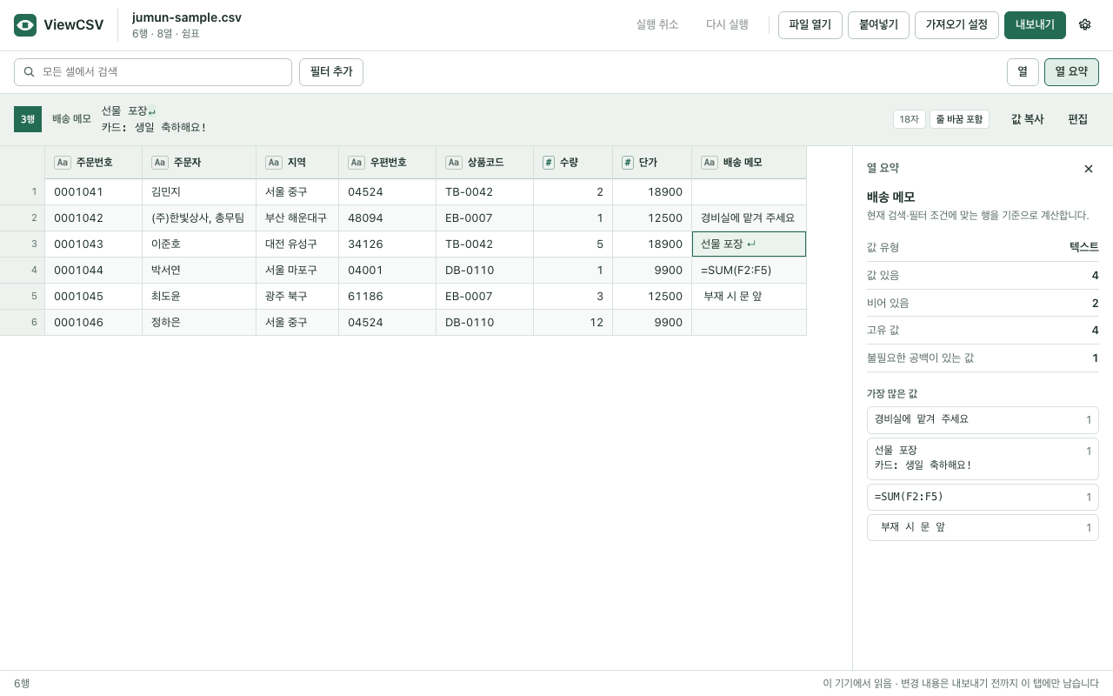The width and height of the screenshot is (1113, 696).
Task: Click cell 경비실에 맡겨 주세요 in row 2
Action: pos(750,218)
